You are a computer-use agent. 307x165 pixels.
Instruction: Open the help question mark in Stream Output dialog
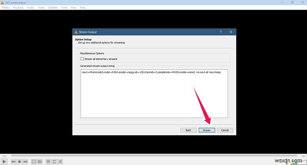tap(221, 32)
